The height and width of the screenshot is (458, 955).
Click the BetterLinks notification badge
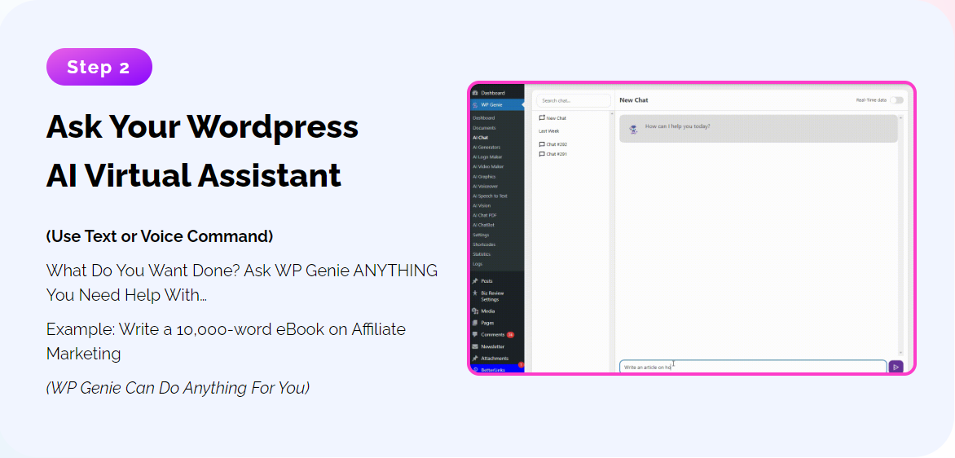[x=521, y=365]
